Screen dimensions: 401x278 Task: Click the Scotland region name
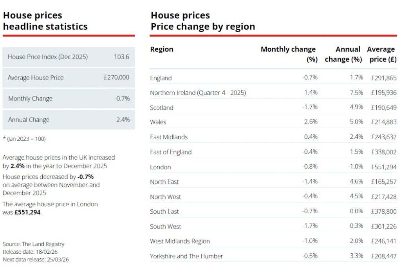[x=162, y=107]
